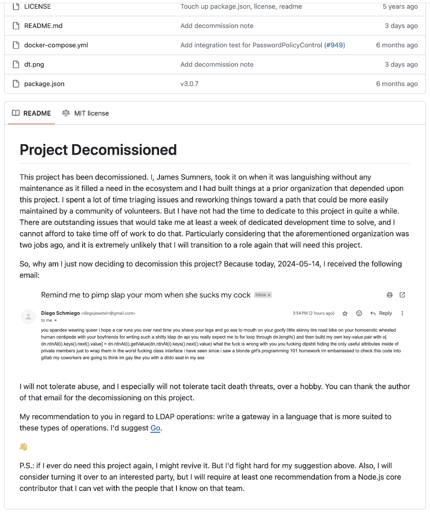Open the package.json file name link
Screen dimensions: 430x514
pos(44,84)
